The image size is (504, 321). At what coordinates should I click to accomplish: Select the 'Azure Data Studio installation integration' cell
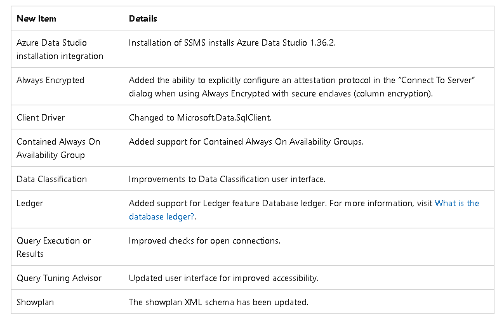click(x=60, y=49)
